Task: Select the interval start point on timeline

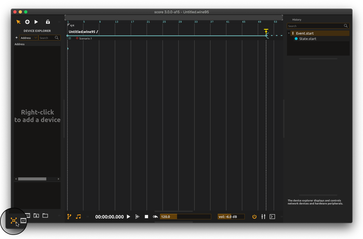Action: 68,36
